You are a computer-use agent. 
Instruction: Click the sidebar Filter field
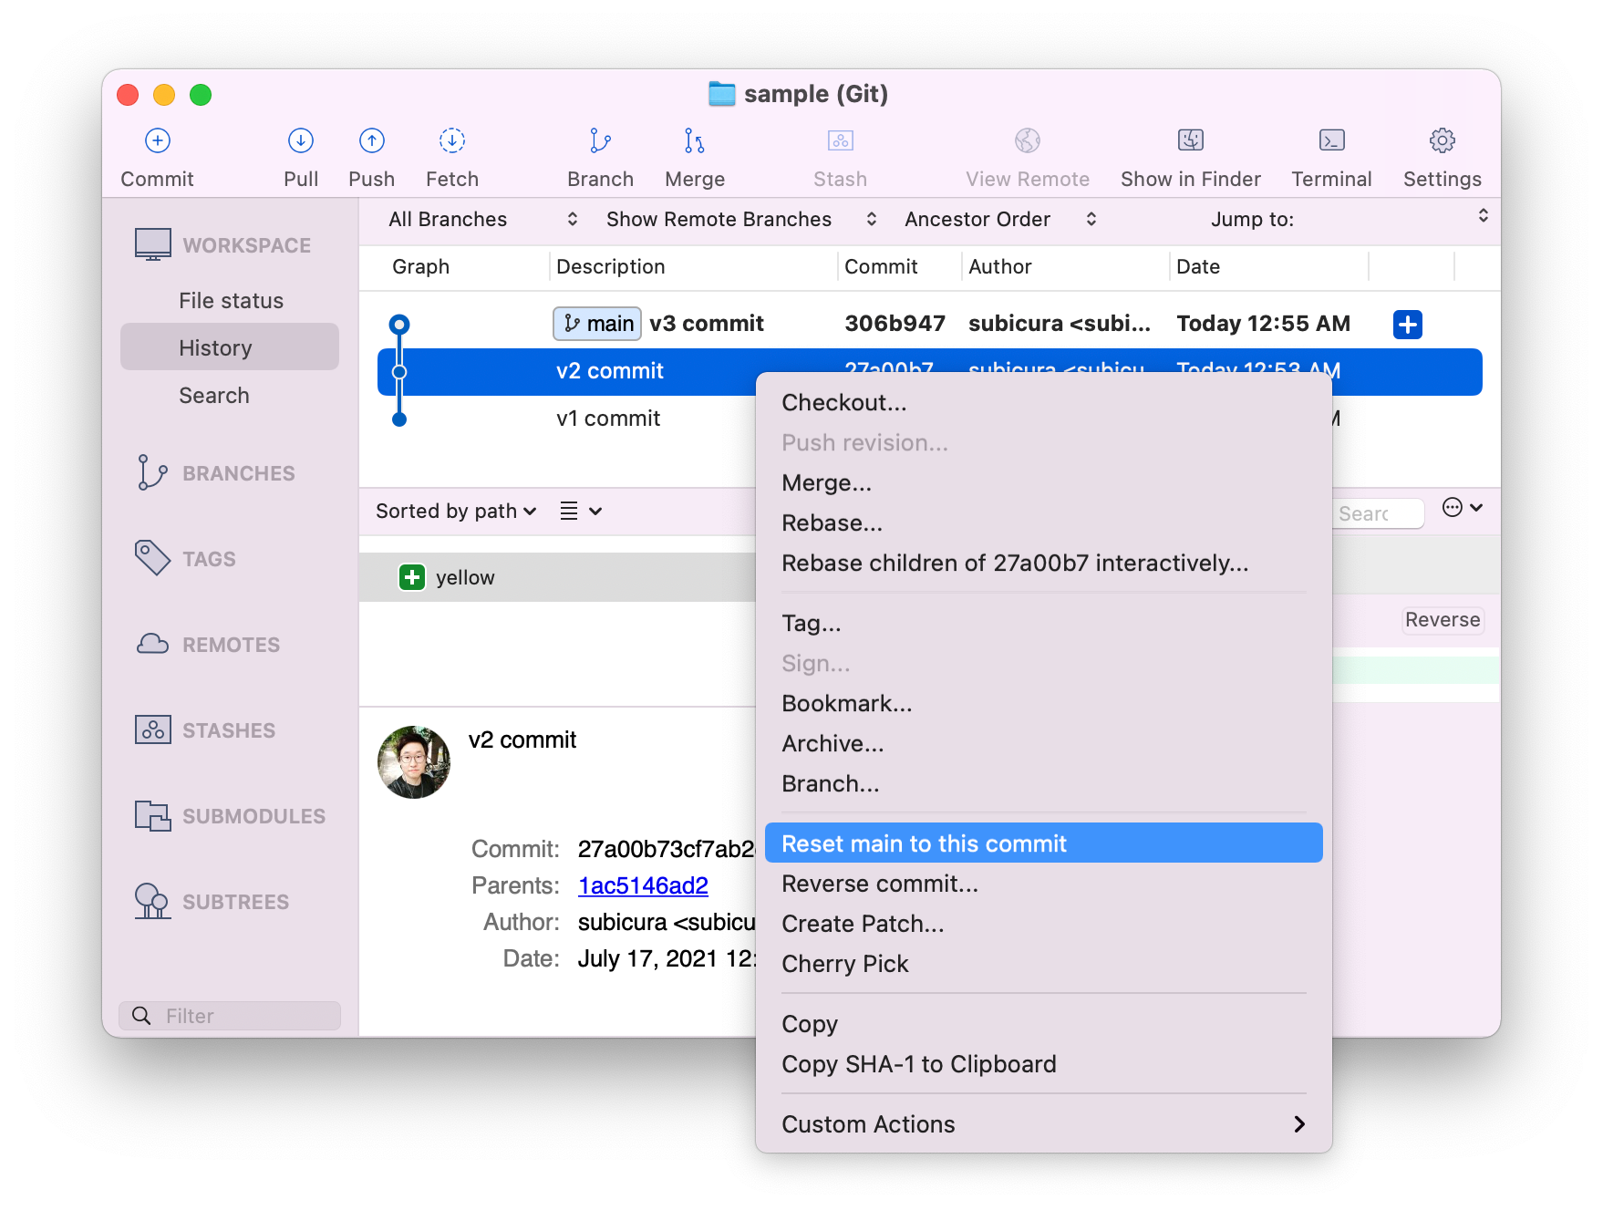pyautogui.click(x=230, y=1016)
